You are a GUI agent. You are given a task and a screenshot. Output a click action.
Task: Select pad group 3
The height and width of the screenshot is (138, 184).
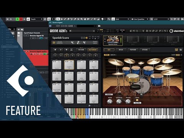(67, 56)
